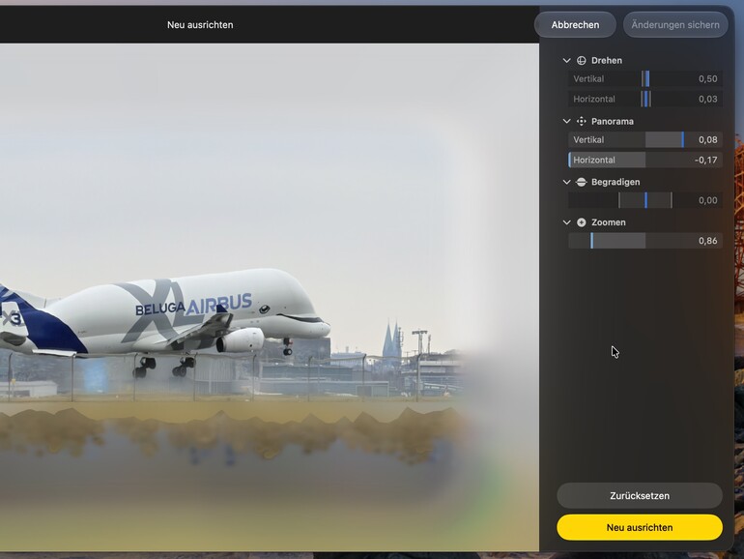Click the Begradigen value 0,00
Viewport: 744px width, 559px height.
click(x=707, y=200)
